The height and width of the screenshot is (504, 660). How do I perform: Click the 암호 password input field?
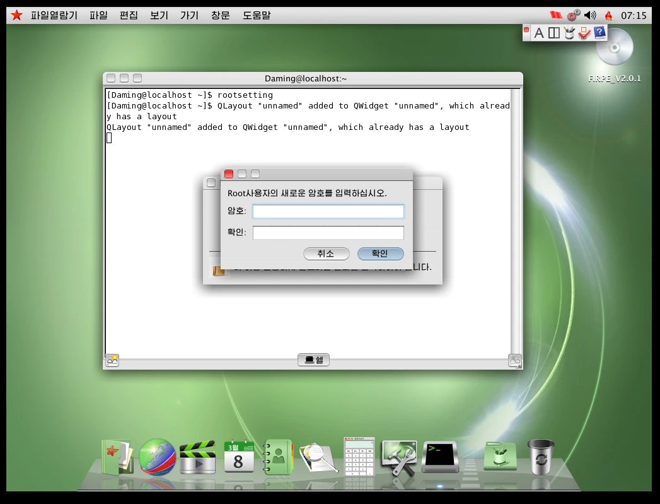(x=328, y=211)
